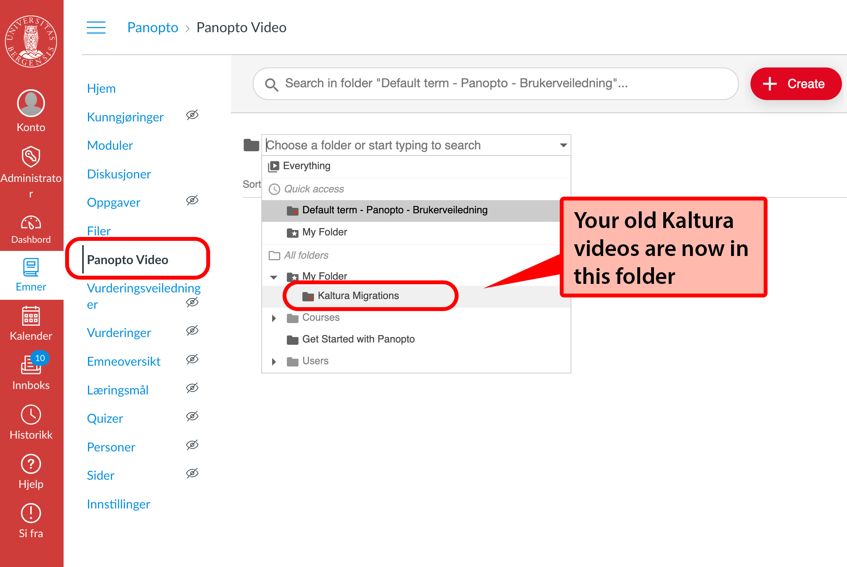Viewport: 847px width, 567px height.
Task: Collapse the My Folder tree node
Action: click(274, 277)
